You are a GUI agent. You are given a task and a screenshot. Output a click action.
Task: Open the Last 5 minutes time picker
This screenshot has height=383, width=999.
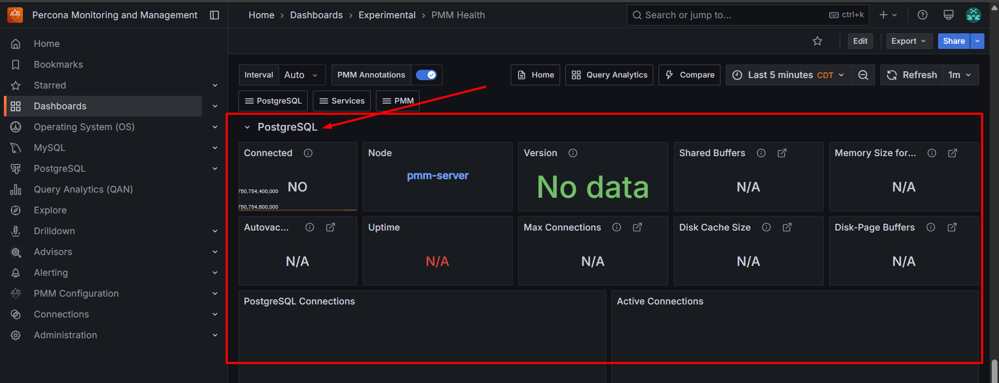[x=789, y=75]
